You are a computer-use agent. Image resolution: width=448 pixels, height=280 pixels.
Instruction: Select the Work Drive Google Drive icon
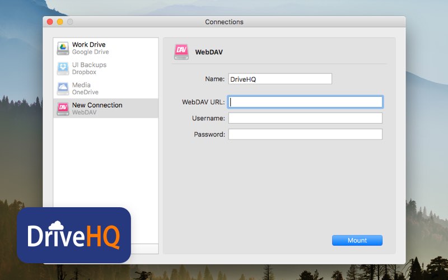63,48
